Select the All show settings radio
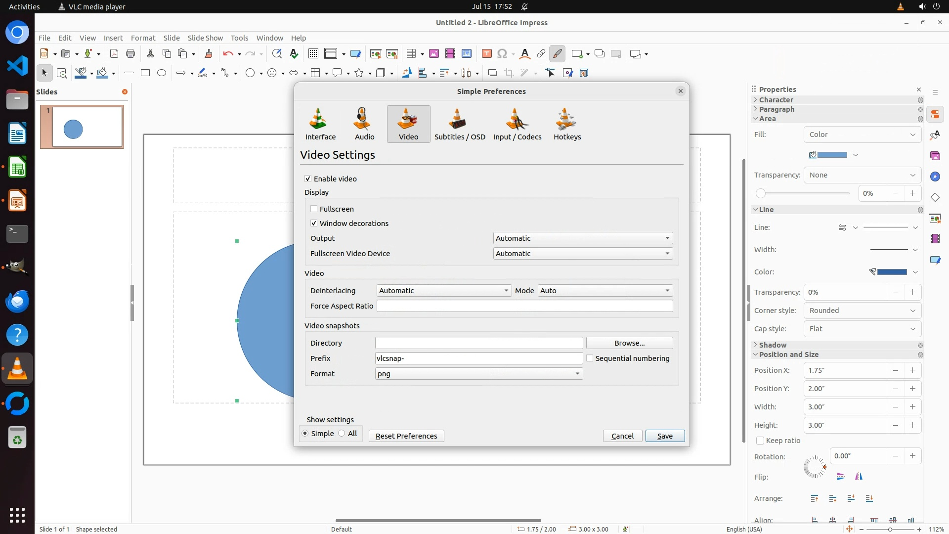Viewport: 949px width, 534px height. (x=342, y=434)
